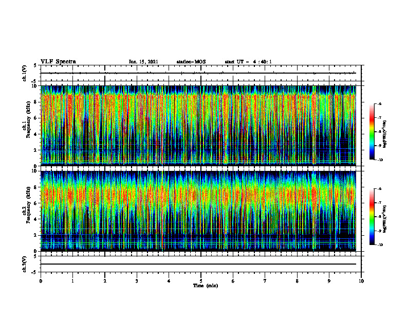
Task: Click time axis tick label "5"
Action: 201,281
